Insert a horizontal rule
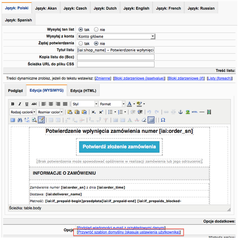The image size is (238, 240). pyautogui.click(x=202, y=112)
